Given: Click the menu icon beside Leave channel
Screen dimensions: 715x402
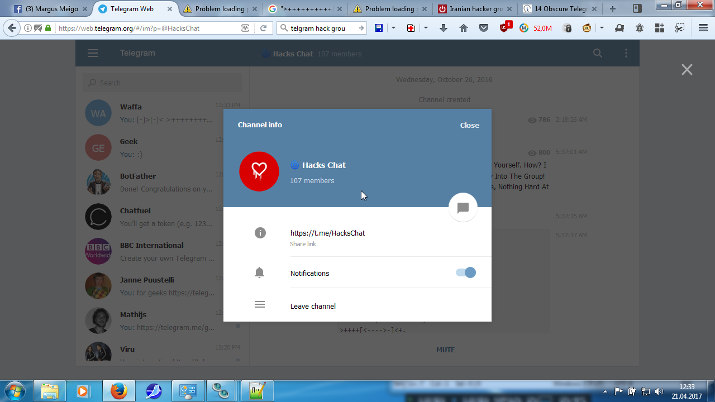Looking at the screenshot, I should pyautogui.click(x=260, y=305).
